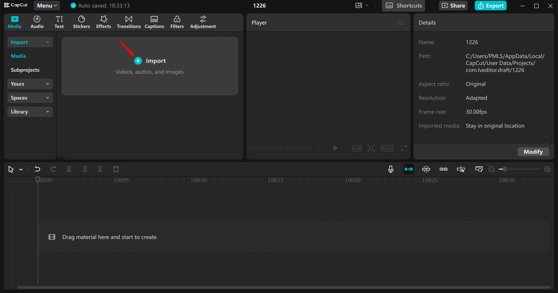The image size is (558, 293).
Task: Zoom out the timeline with minus icon
Action: click(x=492, y=169)
